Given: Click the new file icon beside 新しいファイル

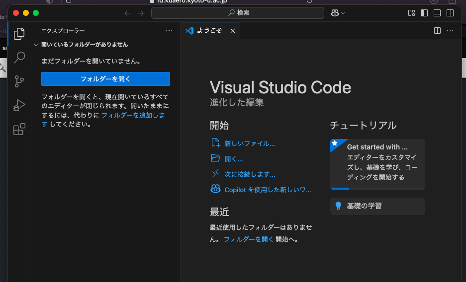Looking at the screenshot, I should (216, 143).
